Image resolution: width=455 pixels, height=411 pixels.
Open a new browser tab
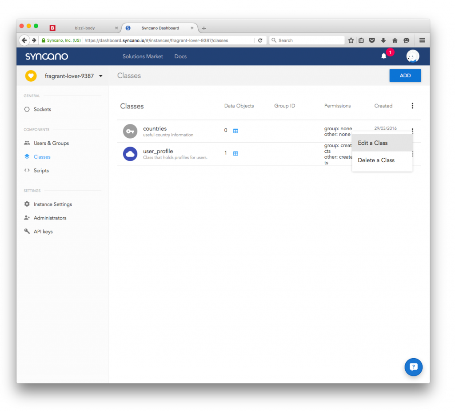click(x=204, y=28)
